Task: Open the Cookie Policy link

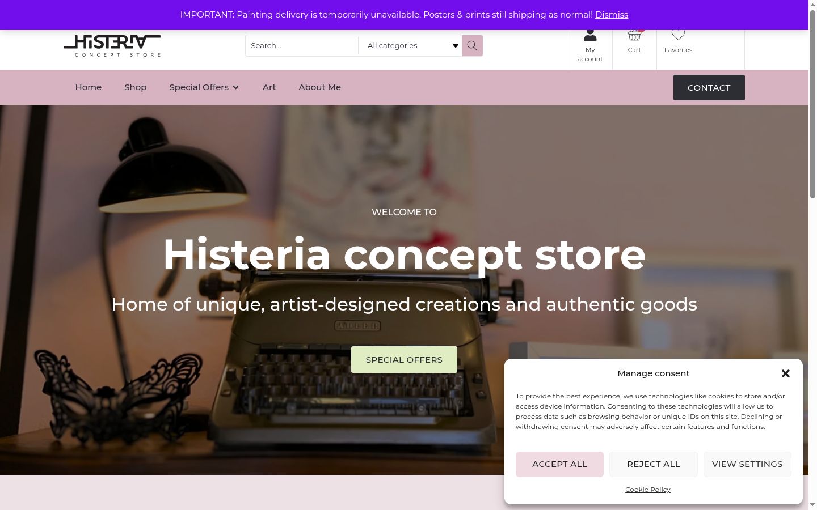Action: click(x=648, y=490)
